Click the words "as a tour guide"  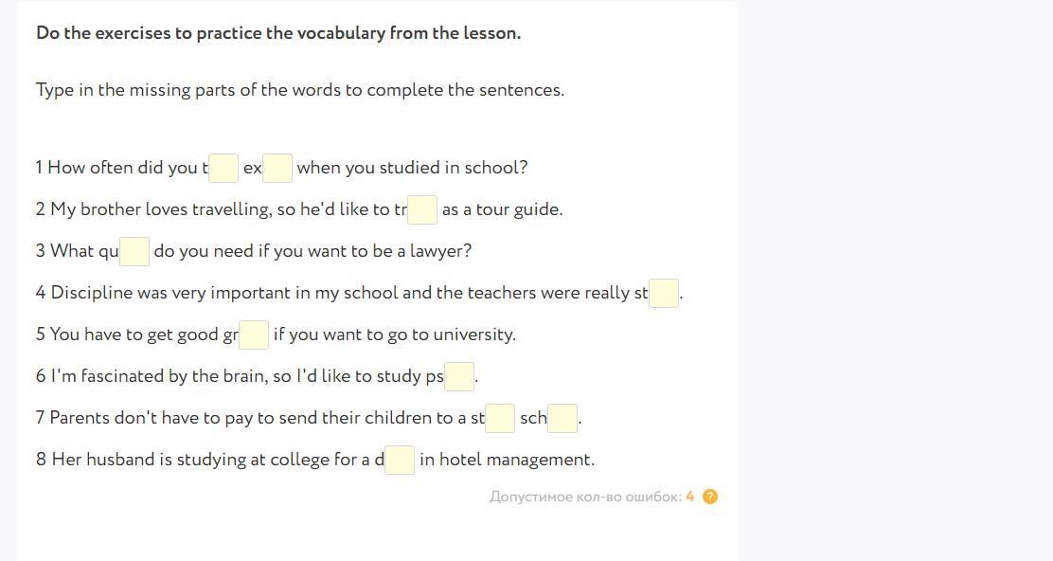pos(502,209)
